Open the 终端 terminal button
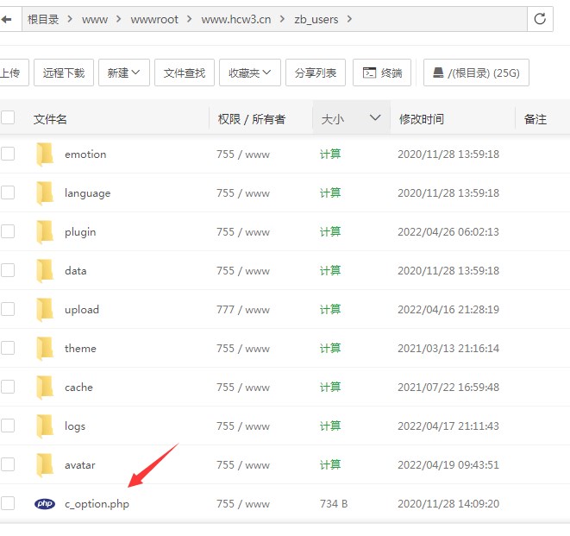 coord(382,73)
